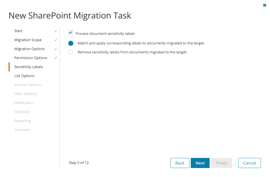The height and width of the screenshot is (177, 270).
Task: Switch to Migration Options step
Action: click(x=30, y=49)
